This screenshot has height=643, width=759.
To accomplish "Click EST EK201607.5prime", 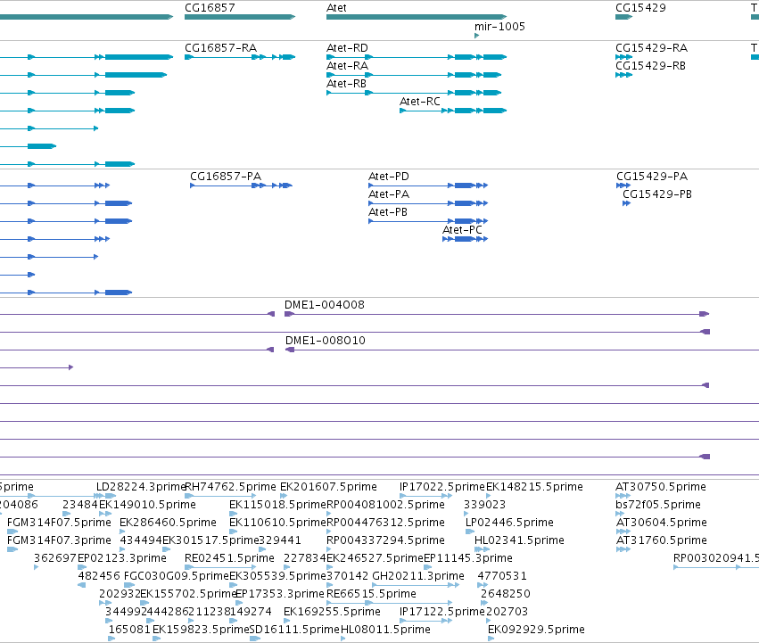I will 329,487.
